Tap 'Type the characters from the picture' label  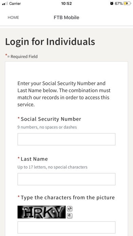point(68,197)
